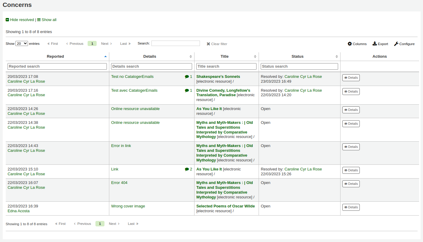The width and height of the screenshot is (423, 242).
Task: Open Details for the Shakespeare's Sonnets concern
Action: [351, 78]
